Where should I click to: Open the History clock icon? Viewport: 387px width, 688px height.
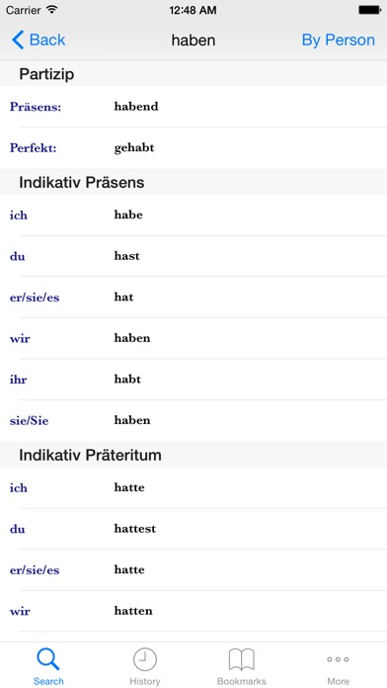(x=145, y=659)
